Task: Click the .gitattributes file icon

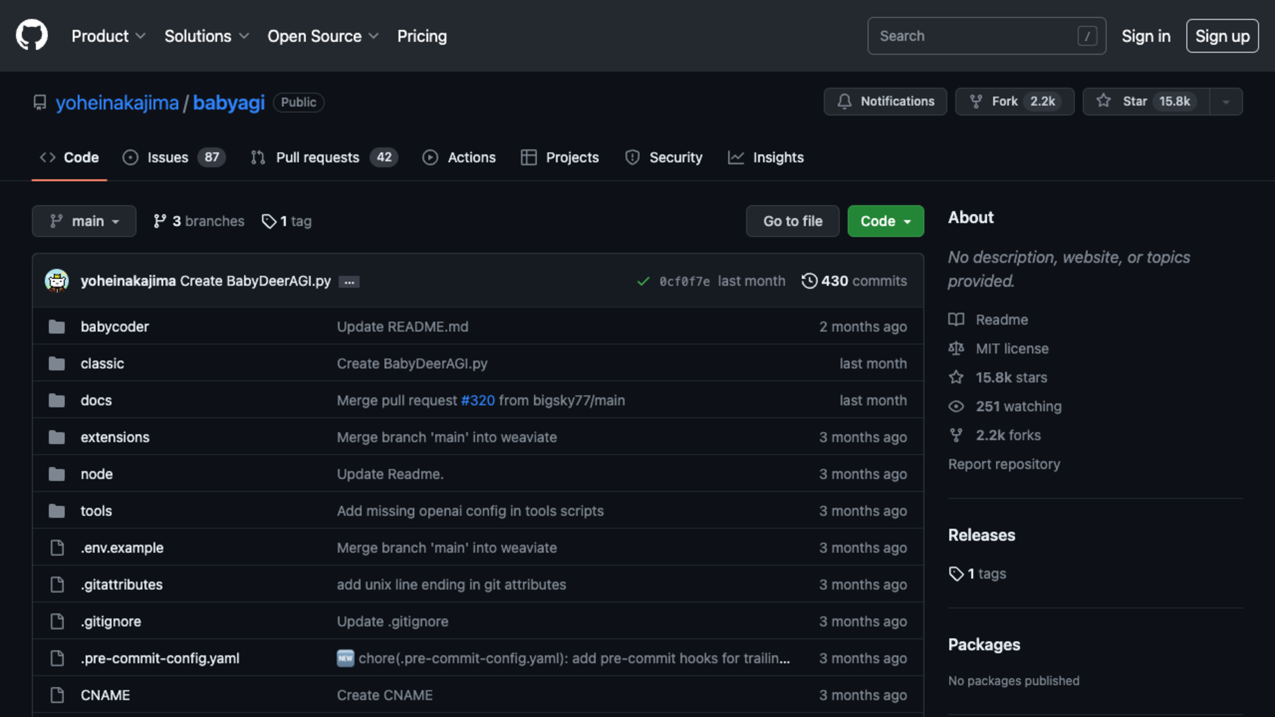Action: point(57,584)
